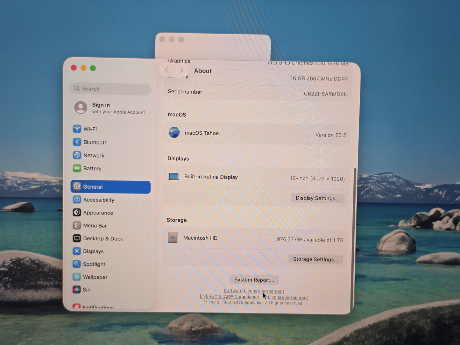Click the Built-in Retina Display laptop icon
This screenshot has width=460, height=345.
pos(173,176)
